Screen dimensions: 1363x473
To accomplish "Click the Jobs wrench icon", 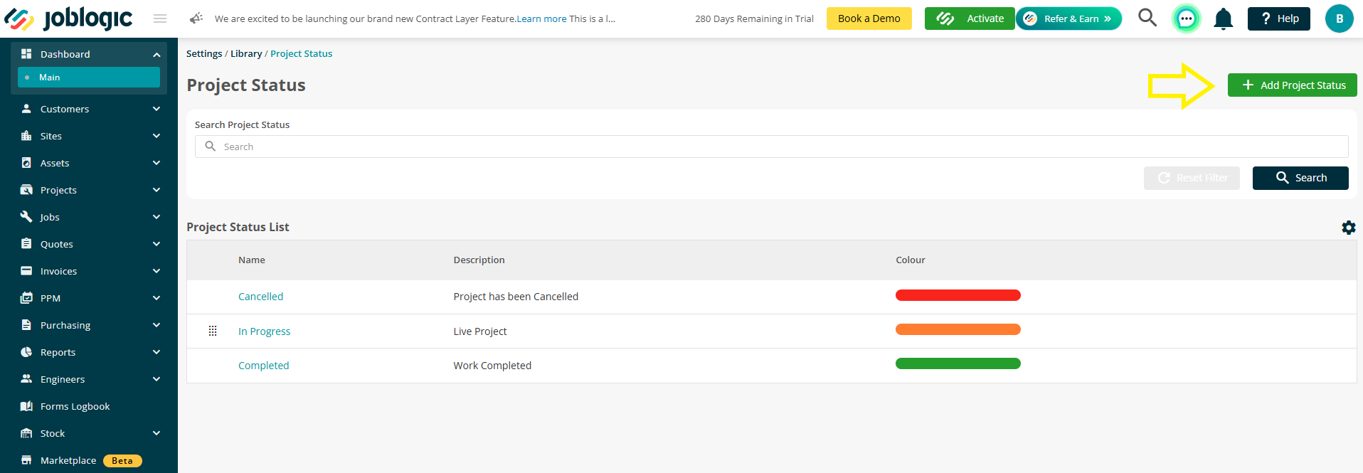I will (x=26, y=217).
